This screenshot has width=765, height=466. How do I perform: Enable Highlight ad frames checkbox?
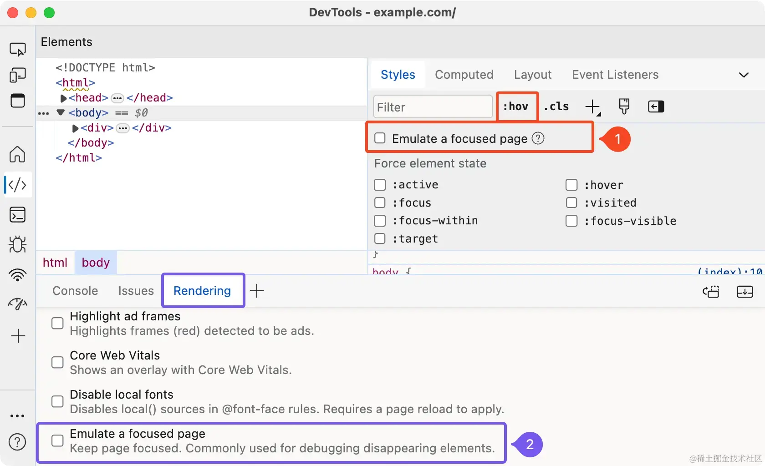click(57, 323)
